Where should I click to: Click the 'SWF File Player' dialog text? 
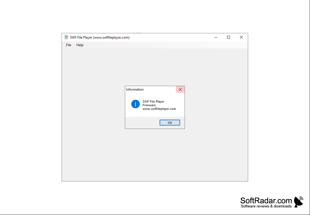point(153,101)
